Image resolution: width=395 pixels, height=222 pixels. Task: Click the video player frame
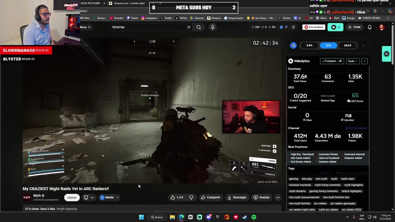(152, 110)
